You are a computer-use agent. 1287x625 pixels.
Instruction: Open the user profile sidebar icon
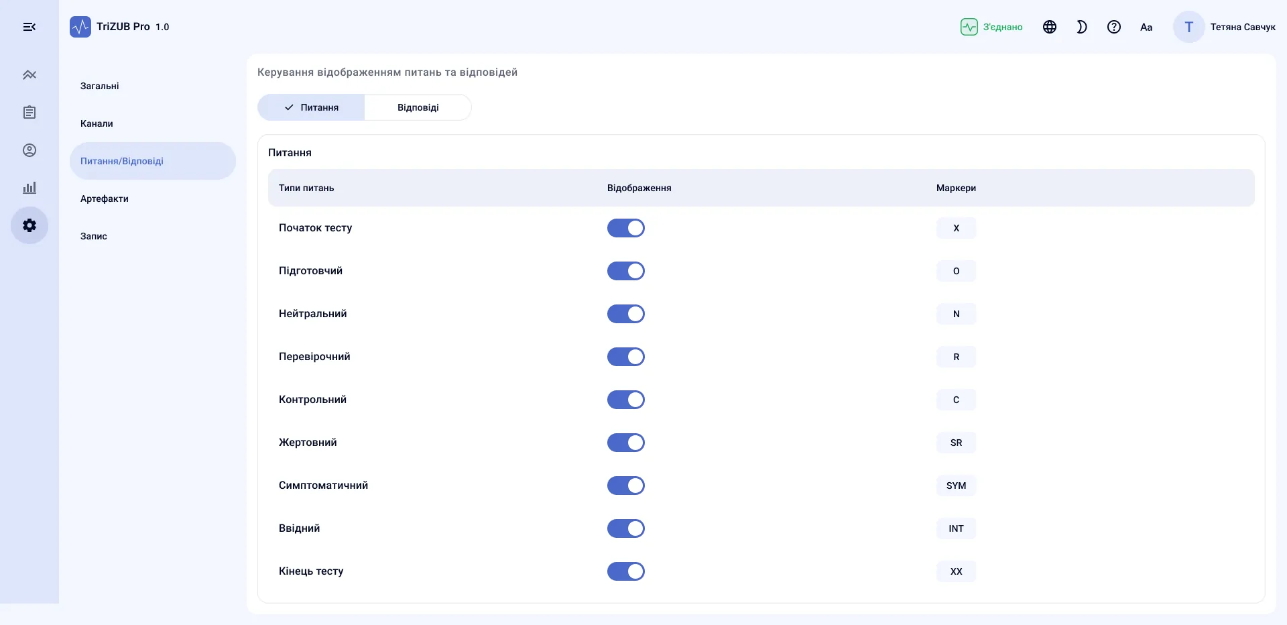click(29, 150)
